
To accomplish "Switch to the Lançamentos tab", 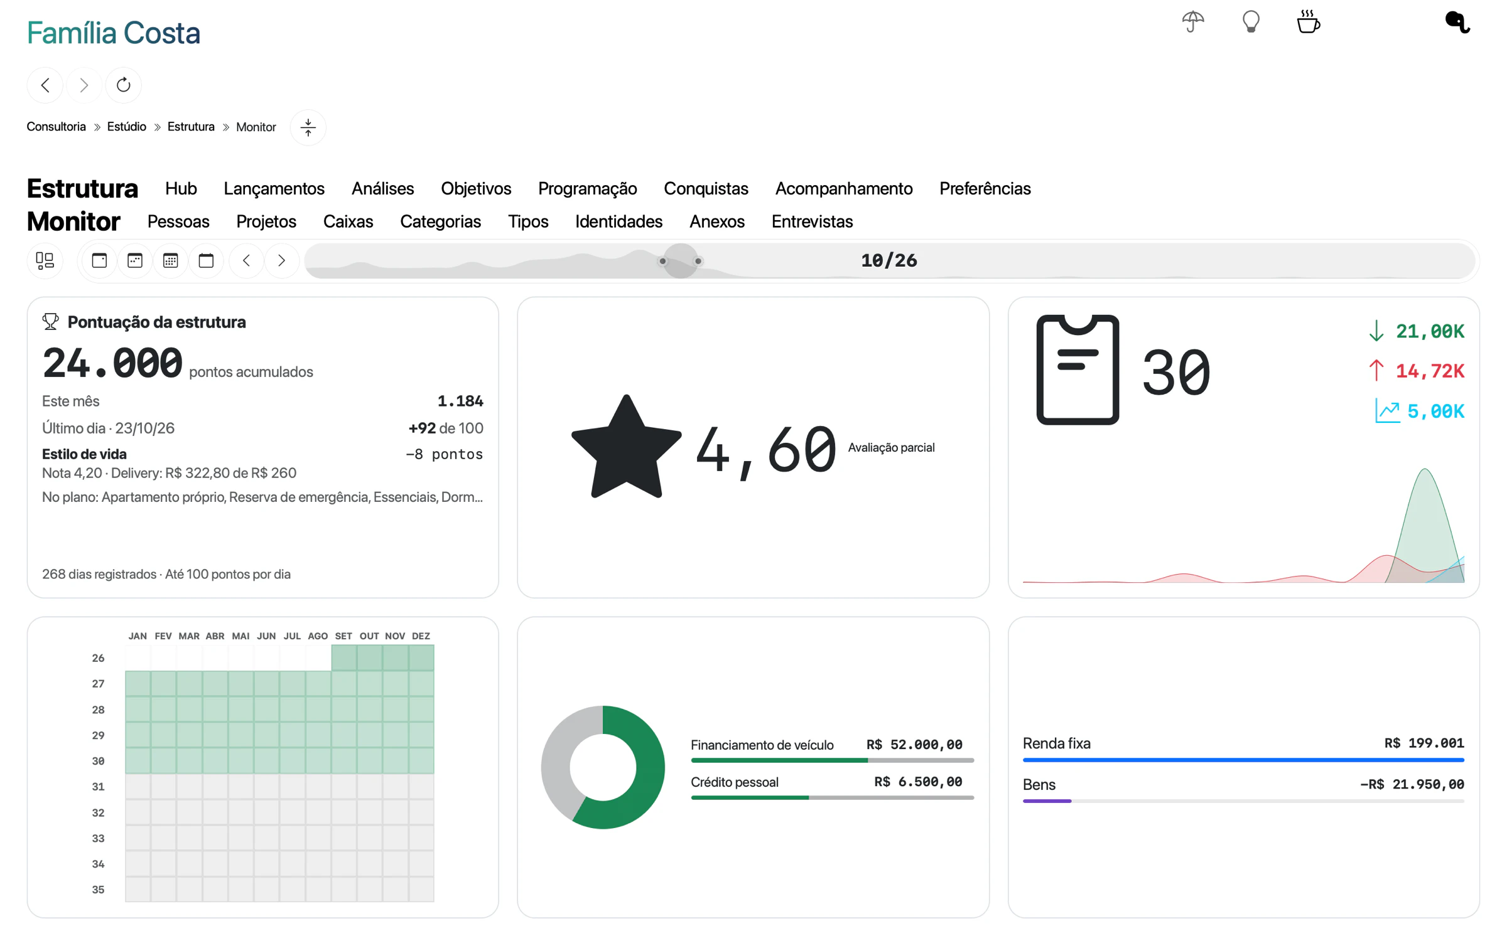I will click(274, 188).
